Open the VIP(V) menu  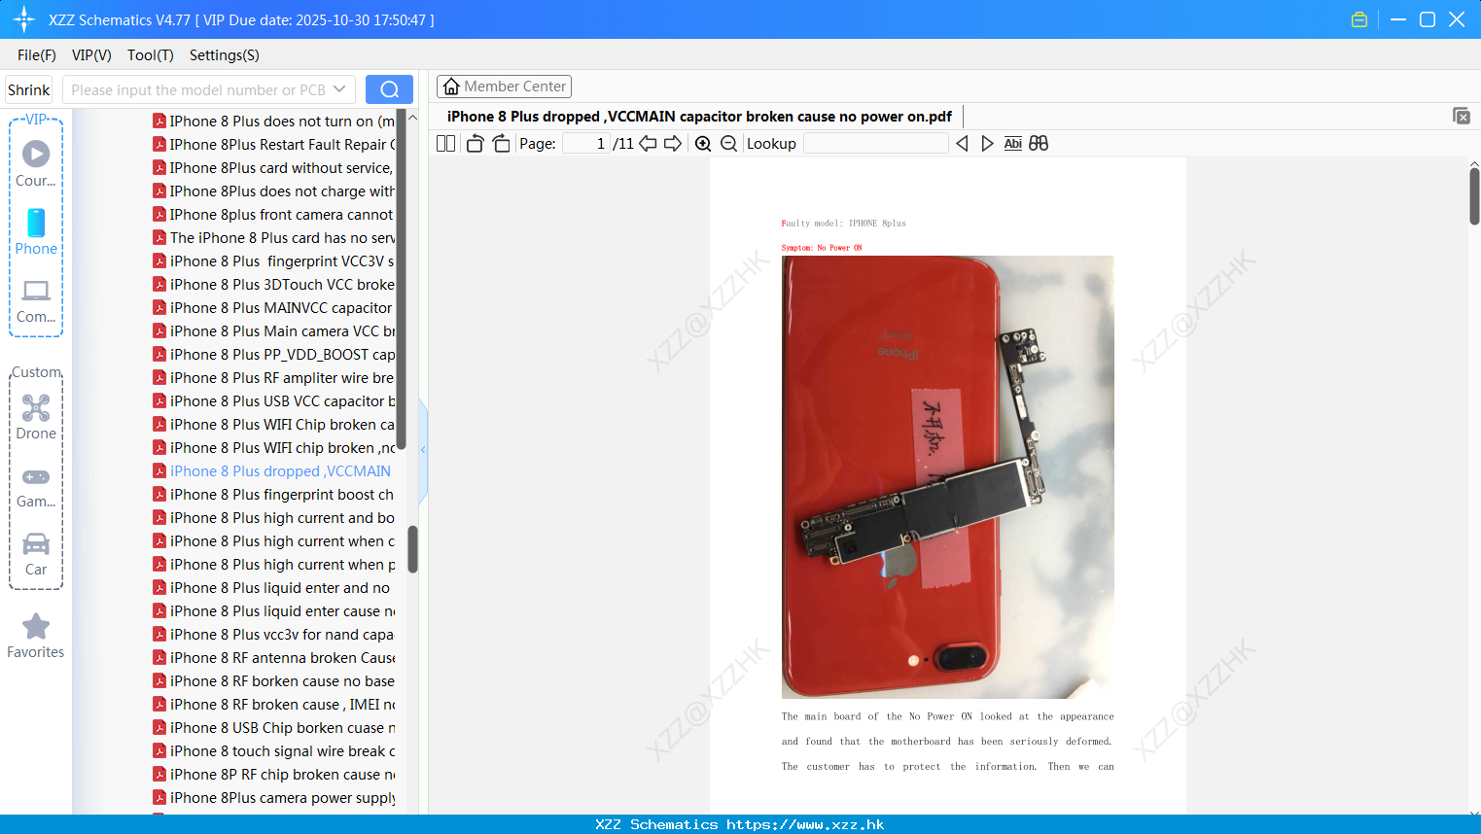coord(91,55)
